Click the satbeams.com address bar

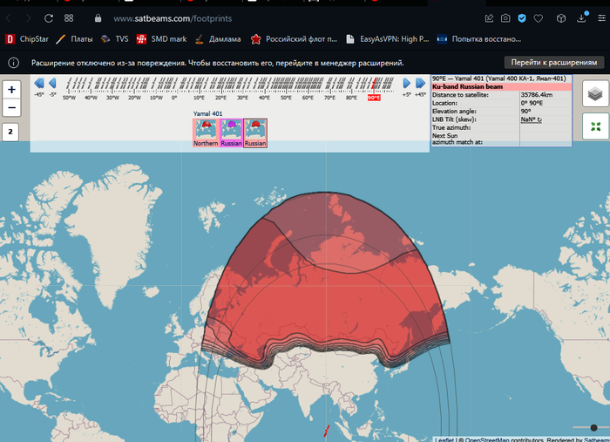click(x=173, y=18)
